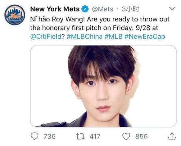The image size is (181, 146).
Task: Open the New York Mets display name
Action: click(55, 9)
